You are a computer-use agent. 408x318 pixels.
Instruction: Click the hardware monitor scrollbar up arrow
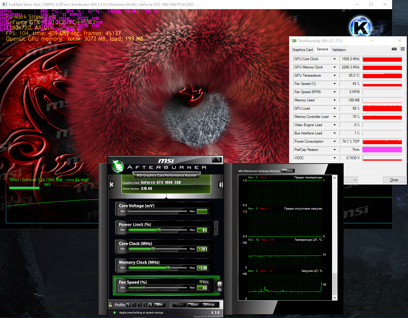334,178
